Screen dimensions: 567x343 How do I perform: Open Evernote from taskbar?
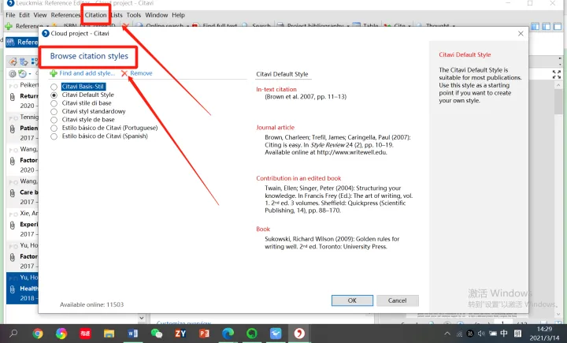pyautogui.click(x=252, y=334)
